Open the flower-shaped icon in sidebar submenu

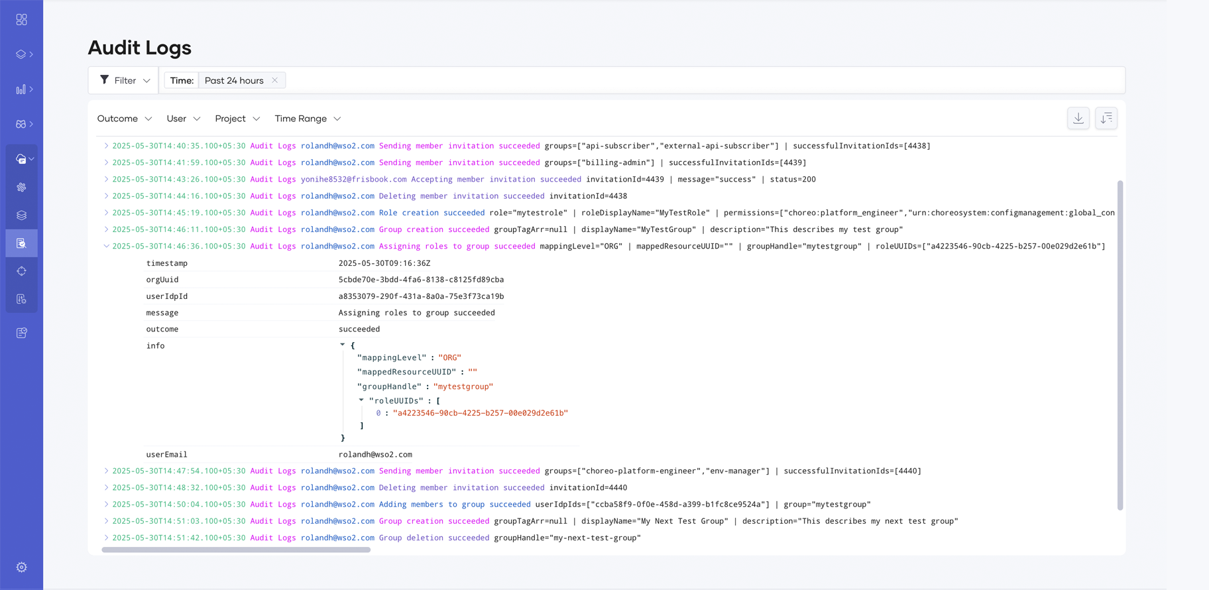[x=21, y=188]
